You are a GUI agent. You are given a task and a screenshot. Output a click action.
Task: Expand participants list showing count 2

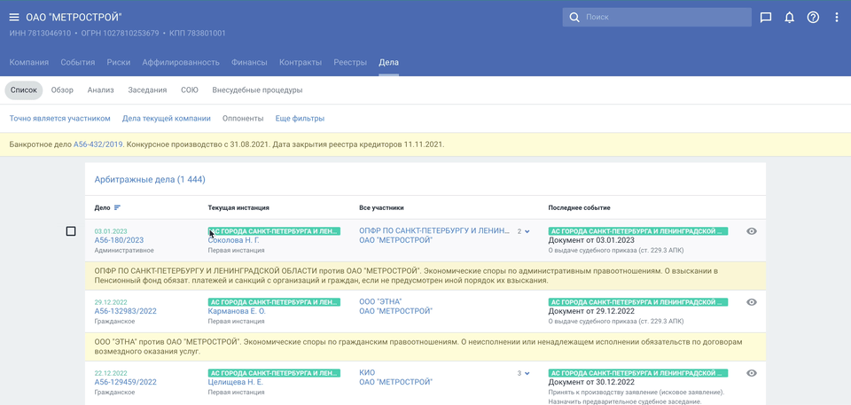pos(523,231)
